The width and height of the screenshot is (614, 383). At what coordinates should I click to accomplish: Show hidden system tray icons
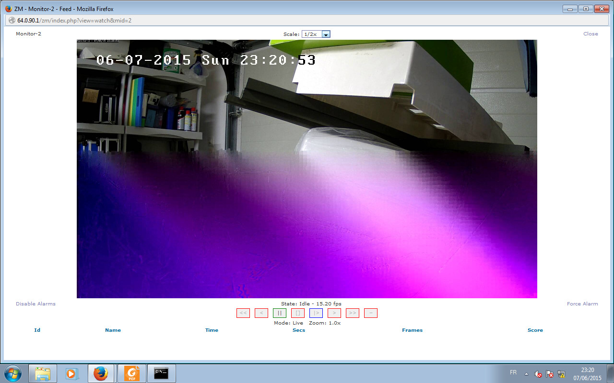526,373
